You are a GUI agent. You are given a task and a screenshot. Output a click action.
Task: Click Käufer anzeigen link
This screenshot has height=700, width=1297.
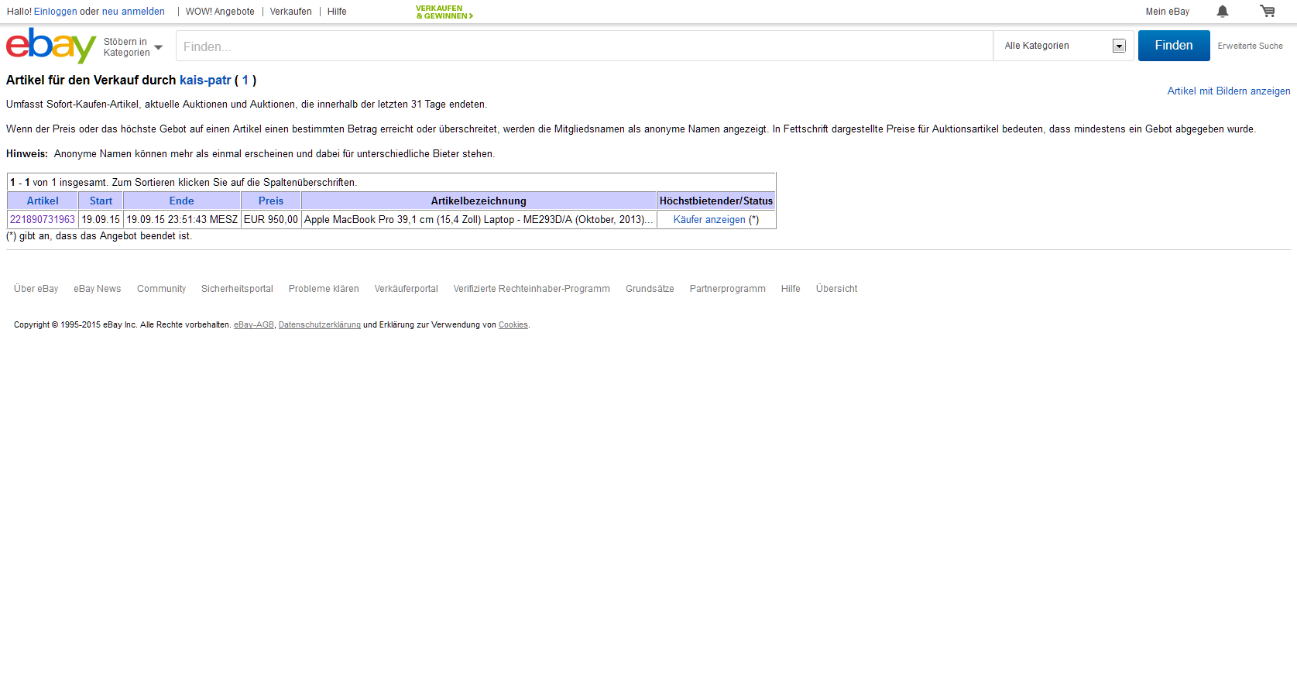point(709,220)
